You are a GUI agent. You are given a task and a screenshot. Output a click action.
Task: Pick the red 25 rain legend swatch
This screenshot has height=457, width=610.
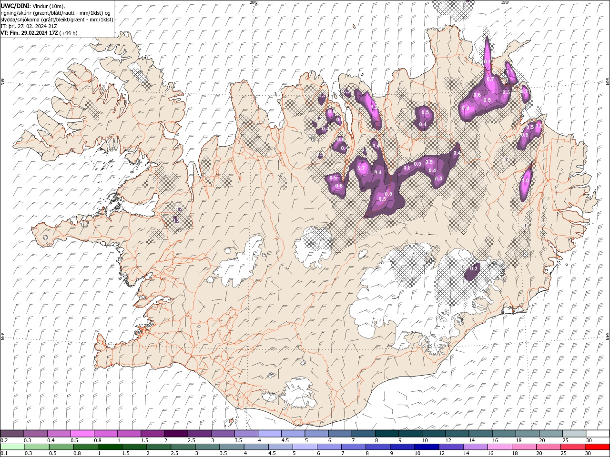point(573,447)
